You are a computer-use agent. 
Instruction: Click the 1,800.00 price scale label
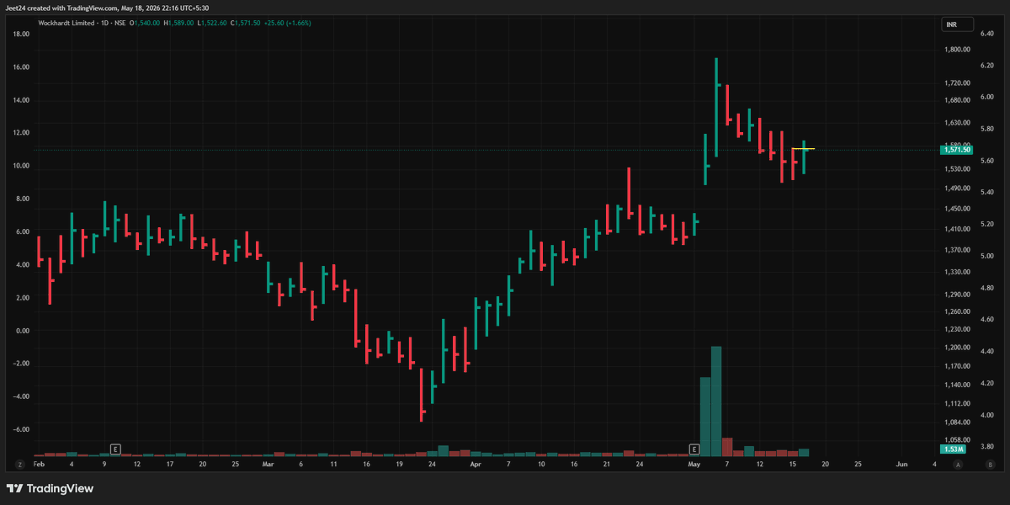coord(957,50)
